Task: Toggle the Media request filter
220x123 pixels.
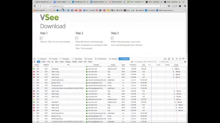Action: [75, 62]
